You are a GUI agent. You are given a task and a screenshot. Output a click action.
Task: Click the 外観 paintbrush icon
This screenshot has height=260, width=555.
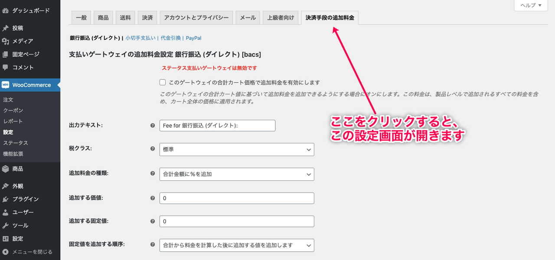(x=5, y=186)
